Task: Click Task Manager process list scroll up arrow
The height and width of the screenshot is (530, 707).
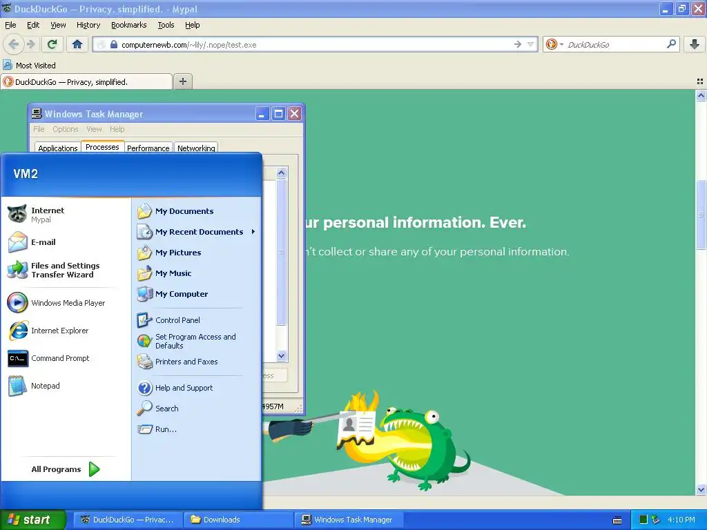Action: 282,173
